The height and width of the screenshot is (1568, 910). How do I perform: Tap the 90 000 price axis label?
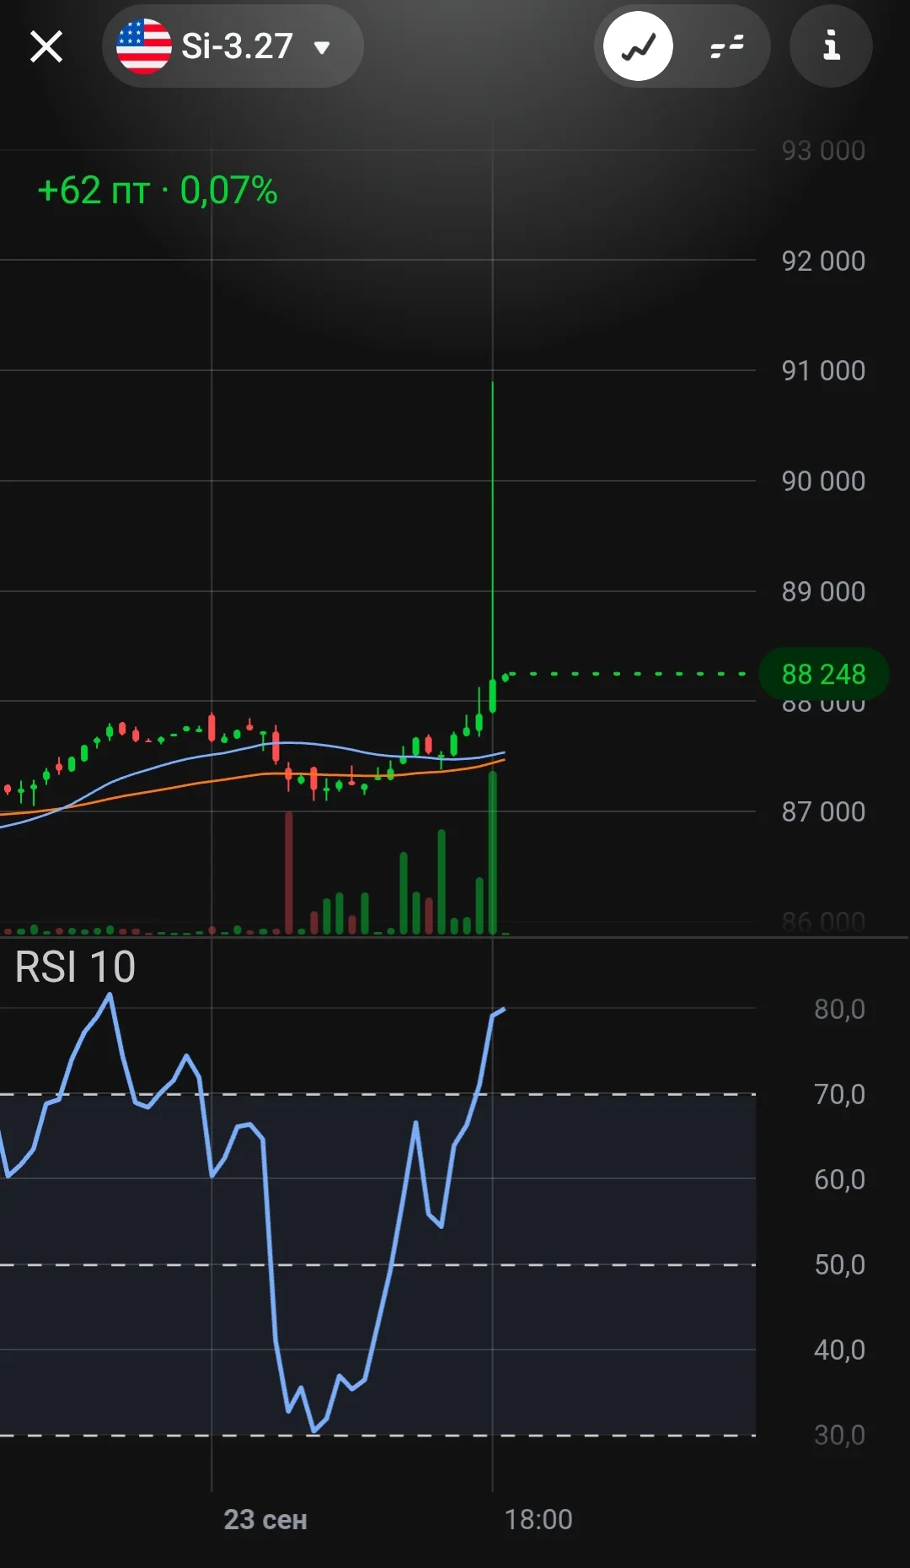pos(823,481)
